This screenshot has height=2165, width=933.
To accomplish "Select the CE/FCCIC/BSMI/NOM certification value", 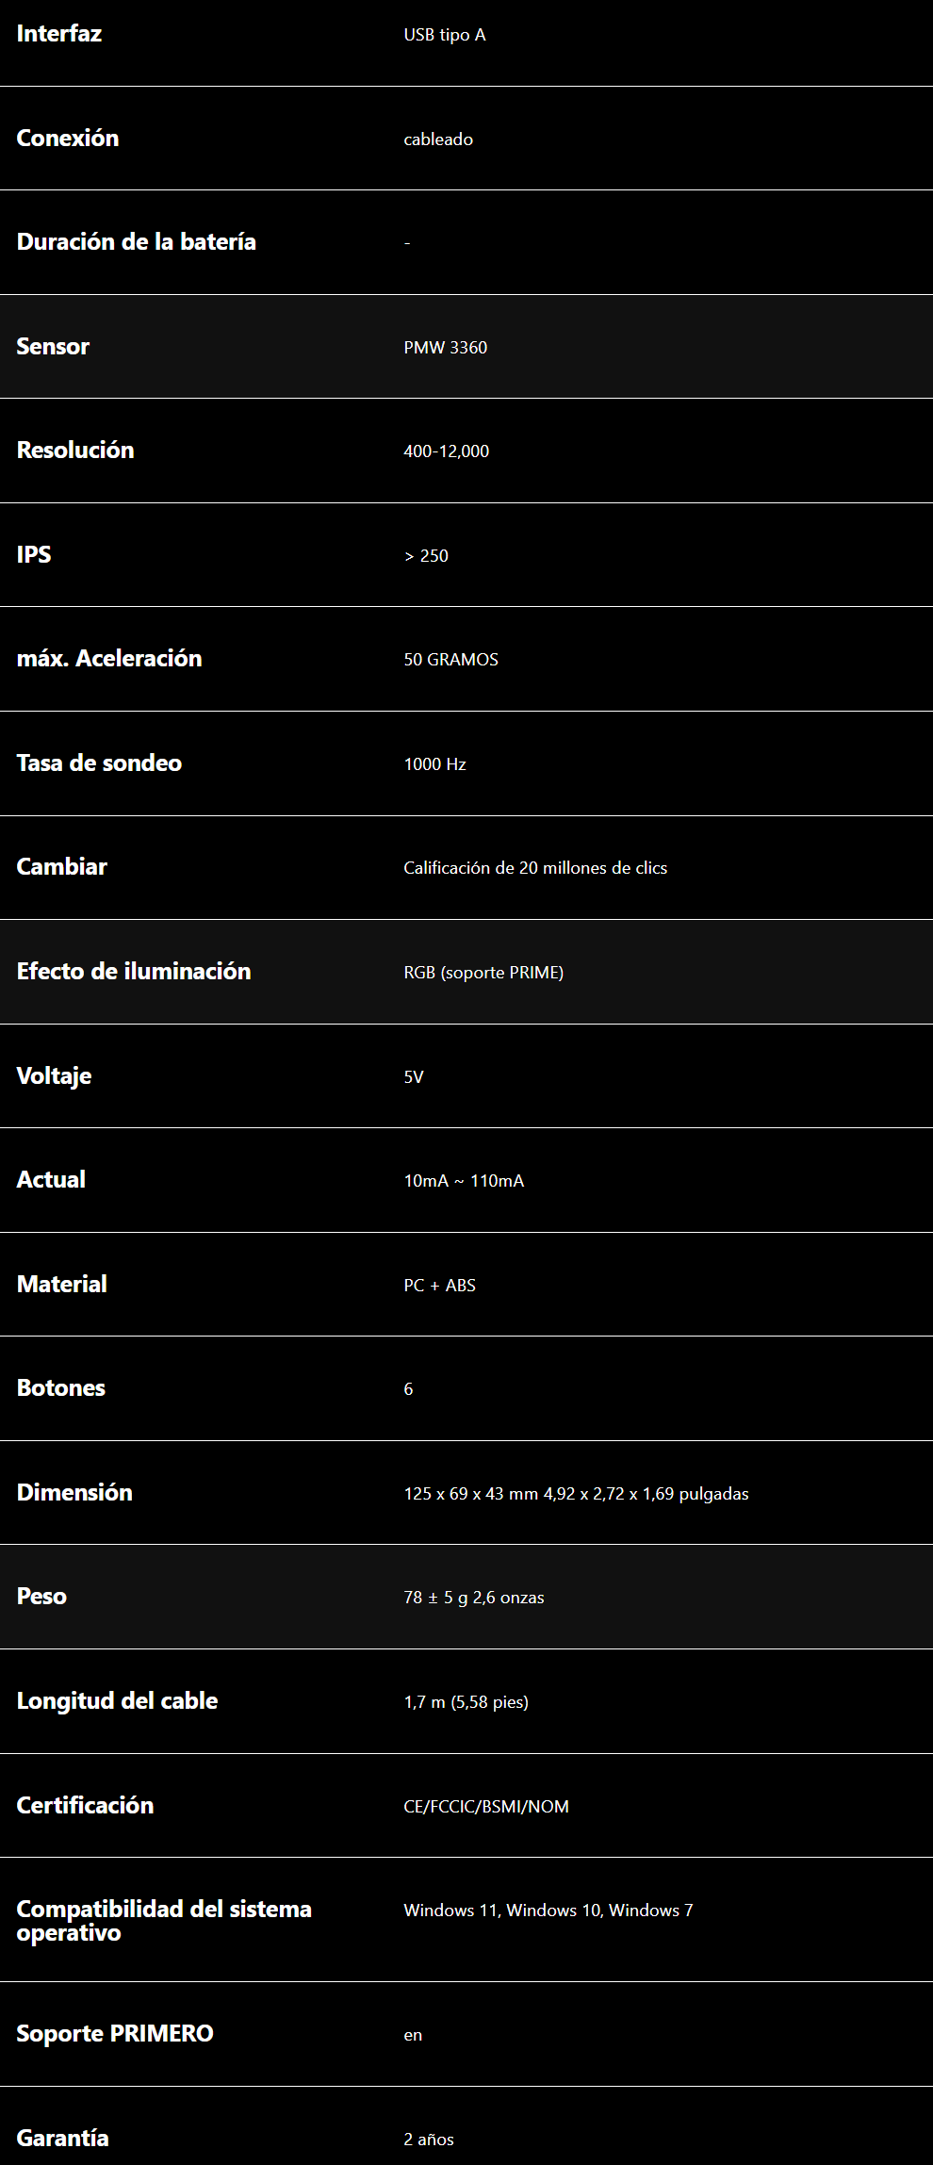I will coord(486,1807).
